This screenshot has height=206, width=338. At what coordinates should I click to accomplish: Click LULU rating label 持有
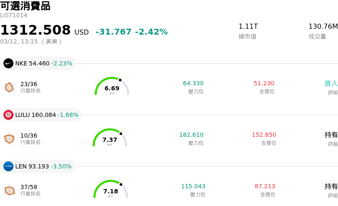[331, 135]
